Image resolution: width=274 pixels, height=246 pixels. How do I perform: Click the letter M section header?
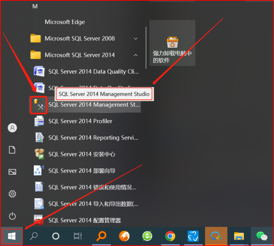[35, 6]
